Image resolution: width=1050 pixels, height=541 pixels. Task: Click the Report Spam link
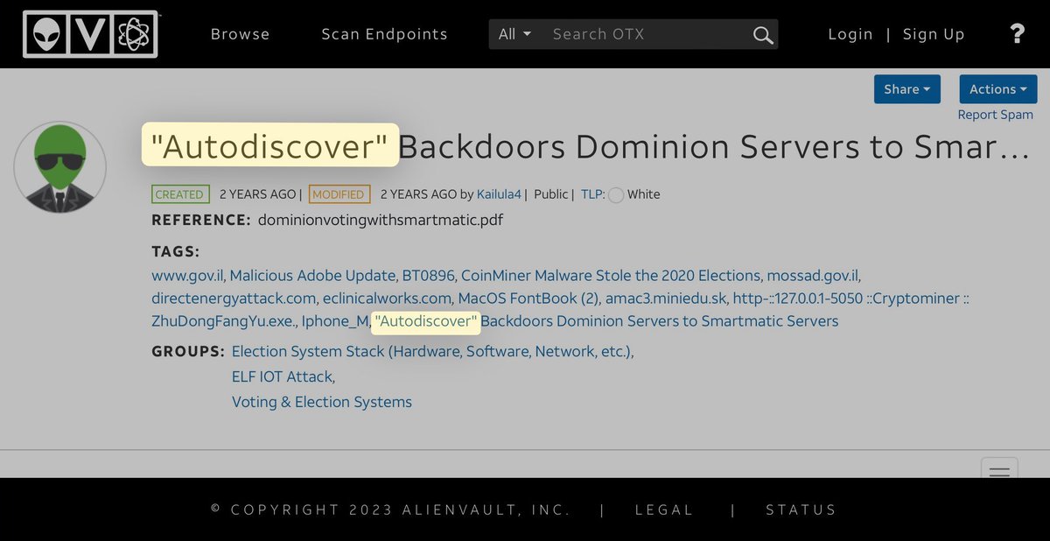995,115
